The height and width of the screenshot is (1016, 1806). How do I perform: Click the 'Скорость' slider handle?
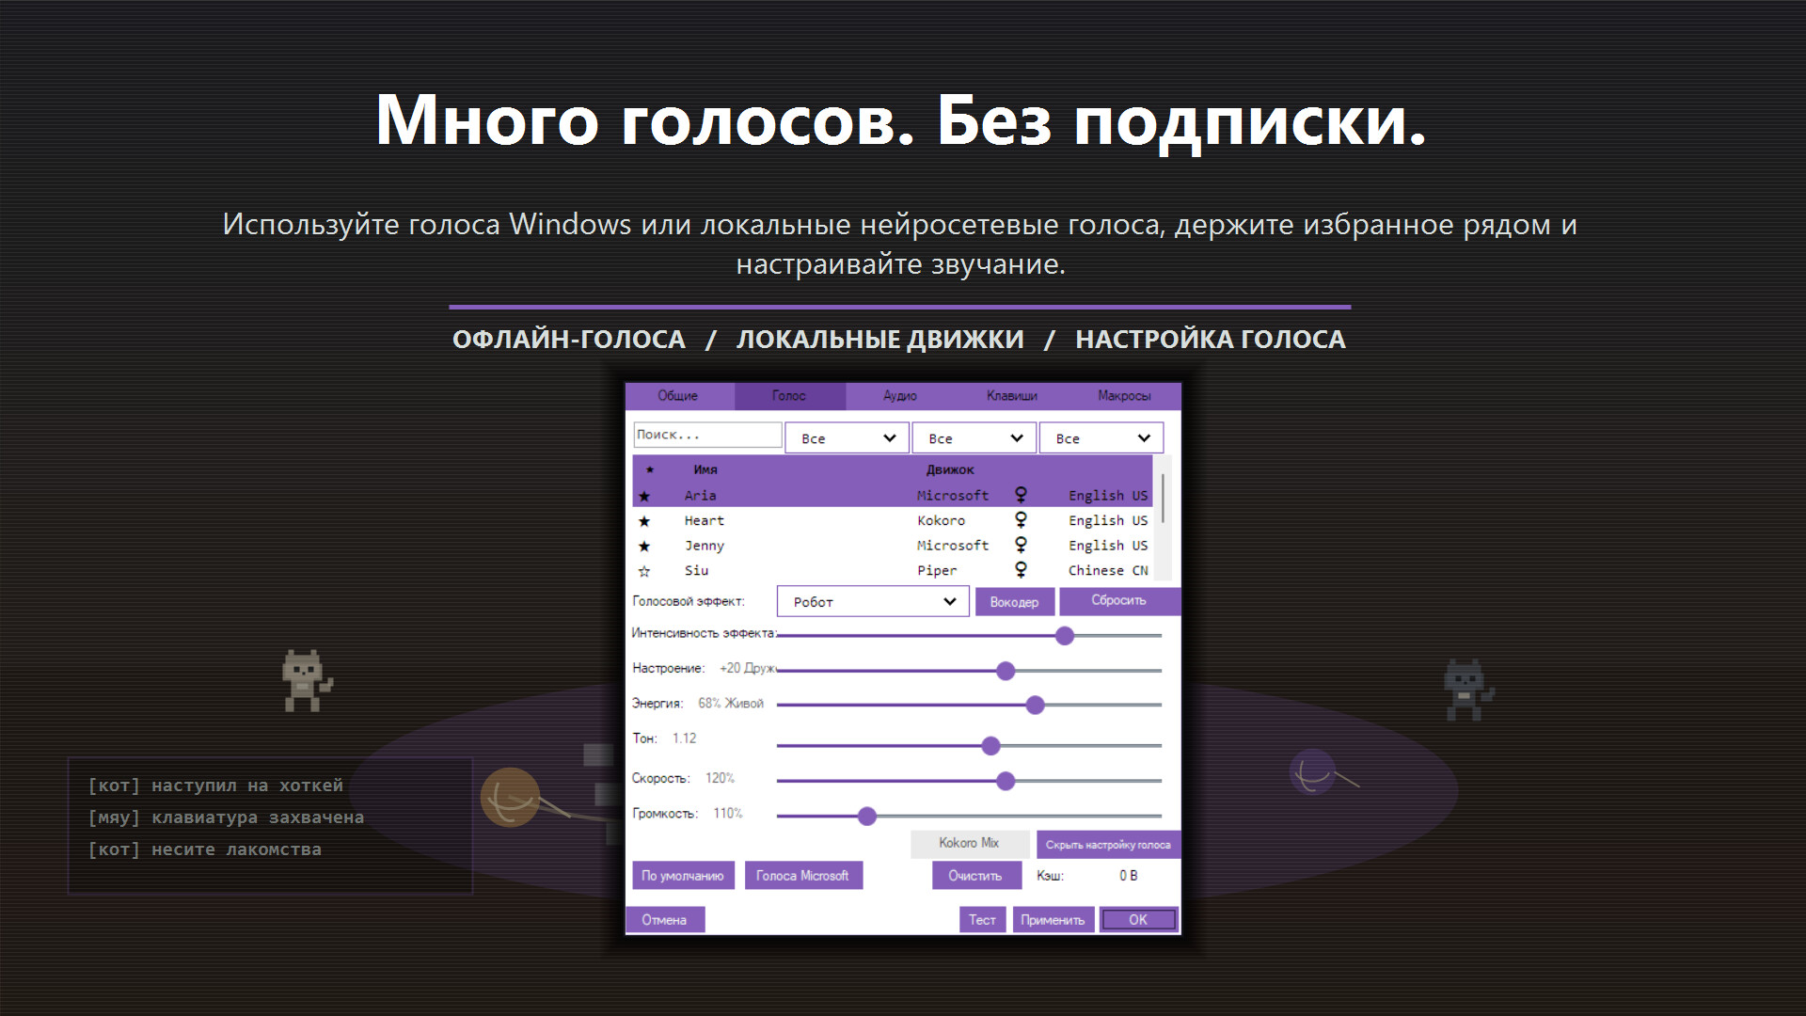(x=1006, y=781)
